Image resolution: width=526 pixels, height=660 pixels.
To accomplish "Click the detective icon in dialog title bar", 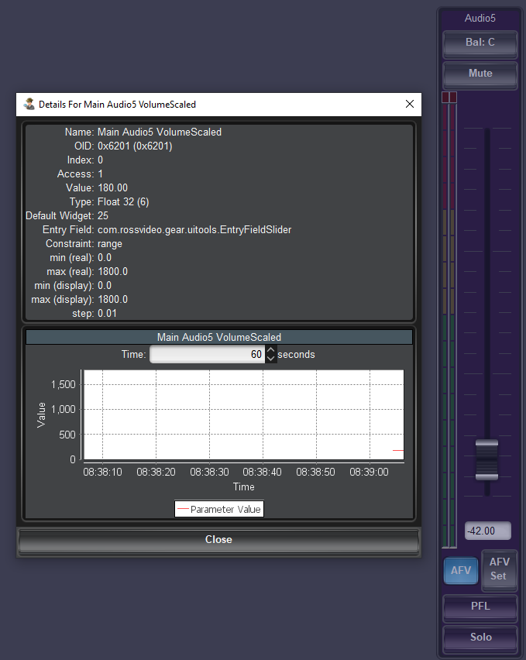I will pos(29,104).
